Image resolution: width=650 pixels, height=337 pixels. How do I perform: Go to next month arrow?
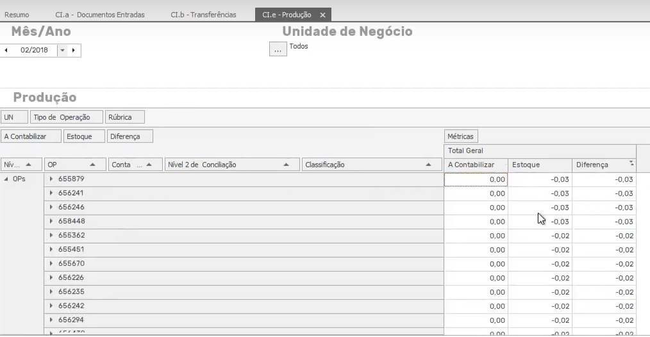(73, 50)
